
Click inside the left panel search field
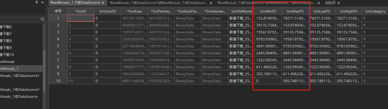click(x=20, y=19)
